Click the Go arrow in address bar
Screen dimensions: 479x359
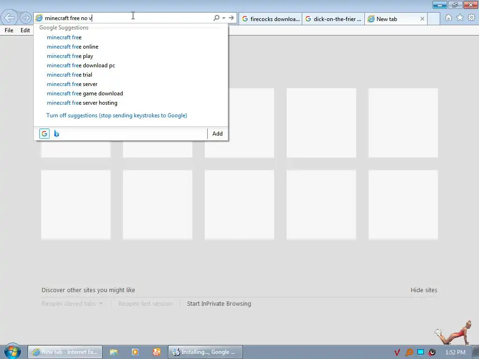pyautogui.click(x=231, y=18)
